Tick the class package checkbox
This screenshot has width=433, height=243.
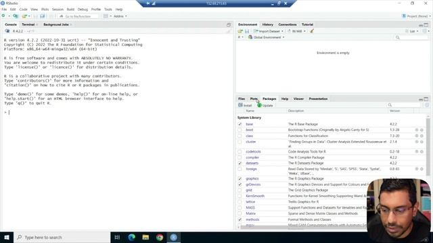pos(240,136)
